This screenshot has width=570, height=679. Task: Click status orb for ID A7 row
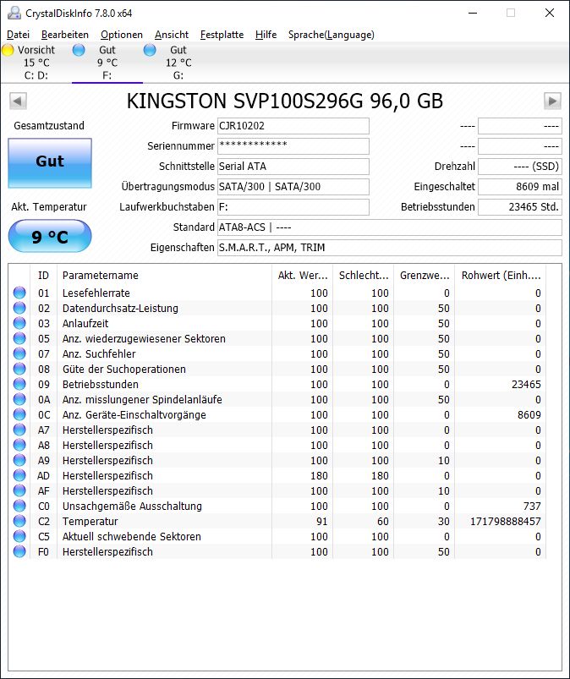pos(19,430)
